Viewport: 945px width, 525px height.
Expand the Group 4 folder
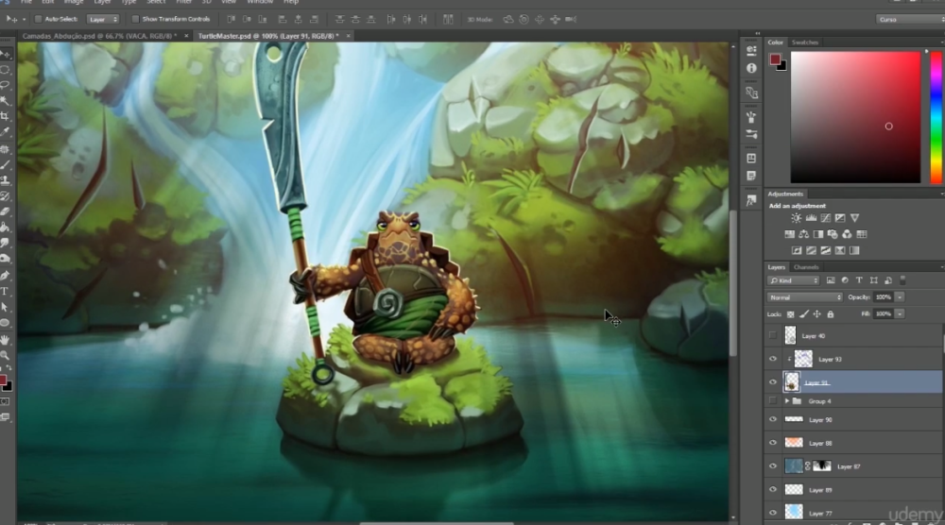786,401
